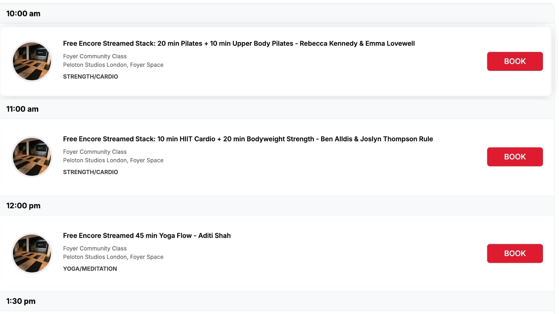
Task: Click STRENGTH/CARDIO tag on the HIIT Cardio class
Action: (90, 172)
